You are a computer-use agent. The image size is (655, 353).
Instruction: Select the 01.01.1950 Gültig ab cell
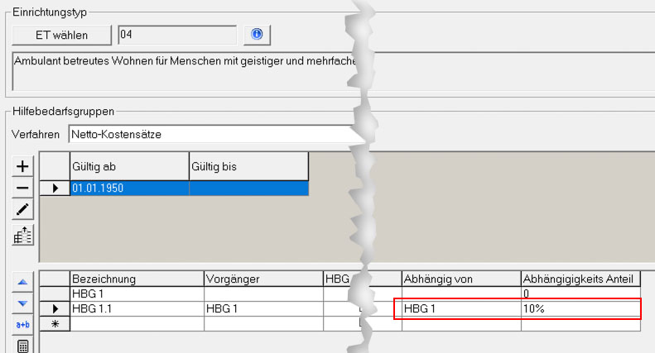tap(129, 188)
